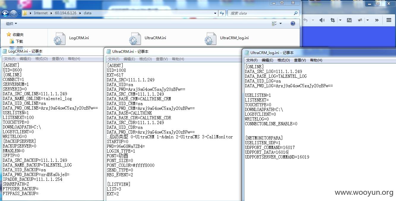Go back using the Explorer Back arrow
Screen dimensions: 396x201
pyautogui.click(x=5, y=13)
